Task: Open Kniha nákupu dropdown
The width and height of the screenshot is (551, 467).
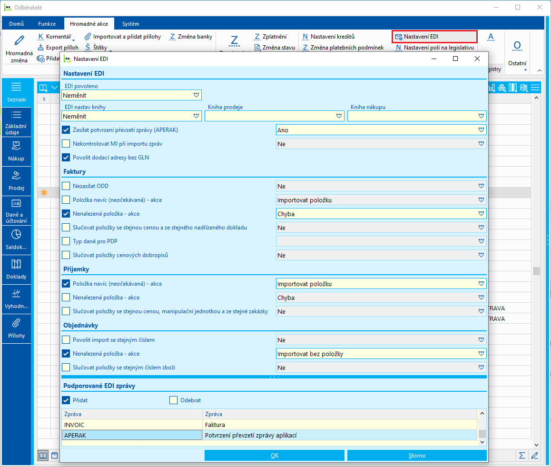Action: pyautogui.click(x=481, y=116)
